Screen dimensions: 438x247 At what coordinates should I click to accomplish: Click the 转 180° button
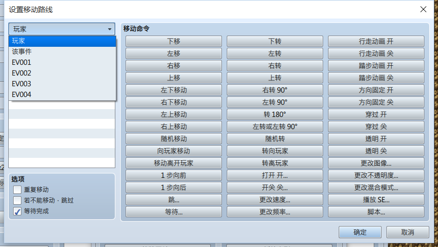[275, 114]
